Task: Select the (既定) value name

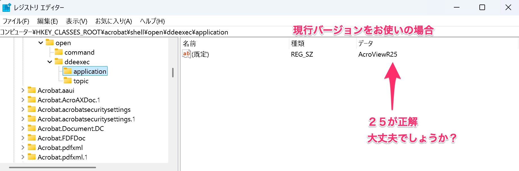Action: pyautogui.click(x=200, y=54)
